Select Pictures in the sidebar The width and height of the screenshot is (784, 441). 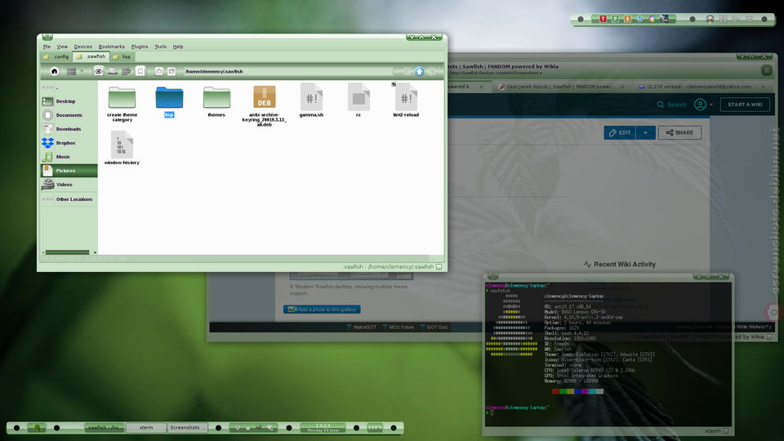click(69, 171)
